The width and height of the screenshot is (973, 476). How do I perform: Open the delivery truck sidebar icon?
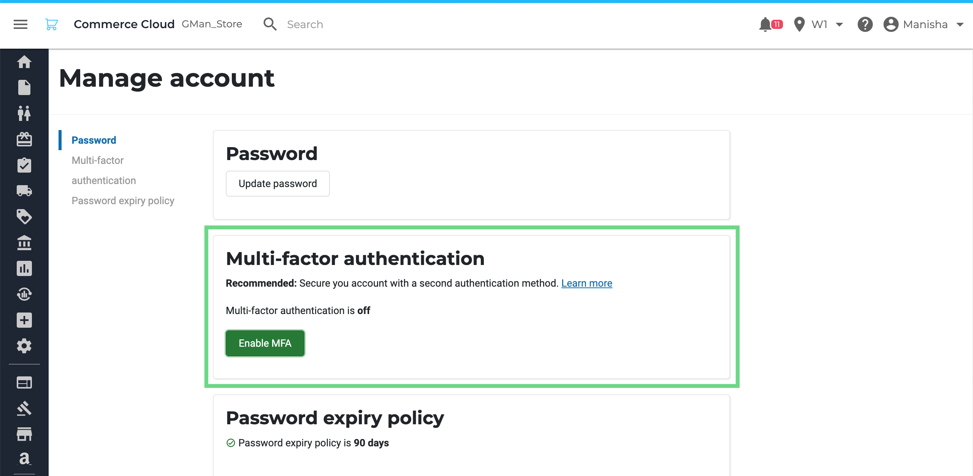pyautogui.click(x=24, y=190)
